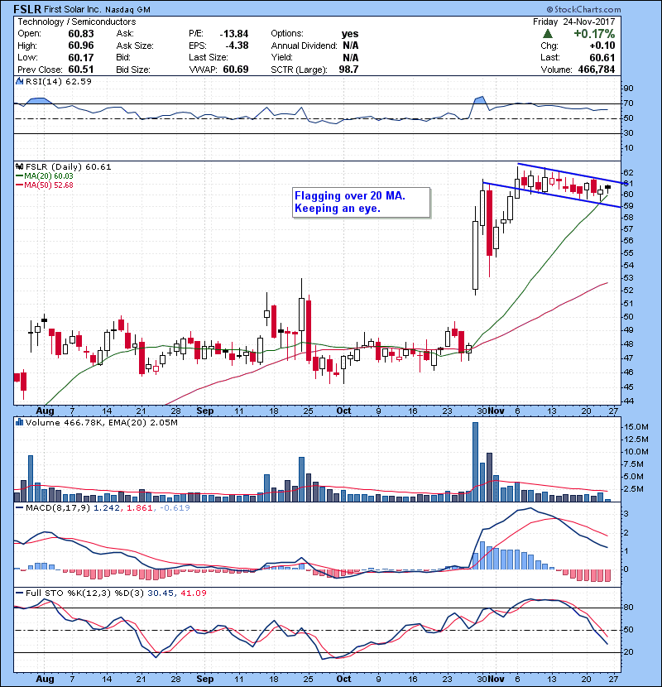Click the Ask Size label

pos(135,46)
